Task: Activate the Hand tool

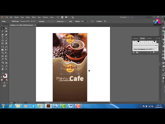Action: [2, 69]
